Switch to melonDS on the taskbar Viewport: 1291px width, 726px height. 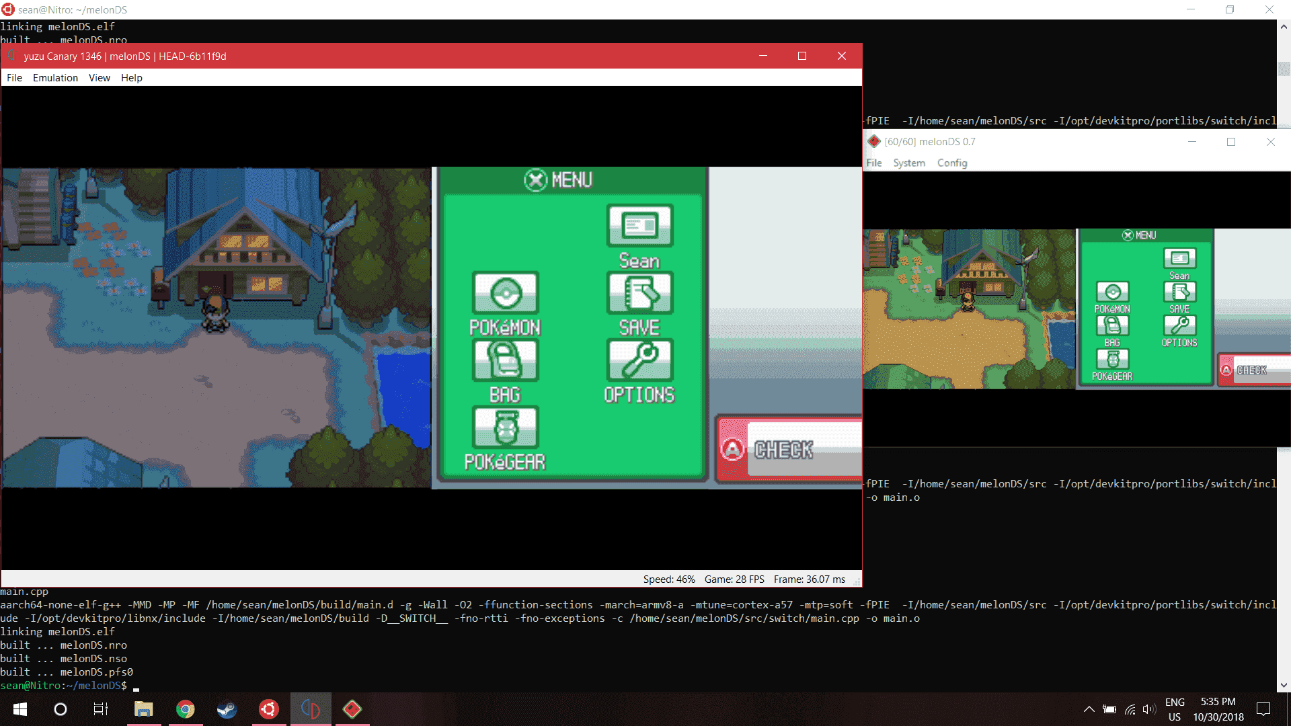[x=352, y=709]
